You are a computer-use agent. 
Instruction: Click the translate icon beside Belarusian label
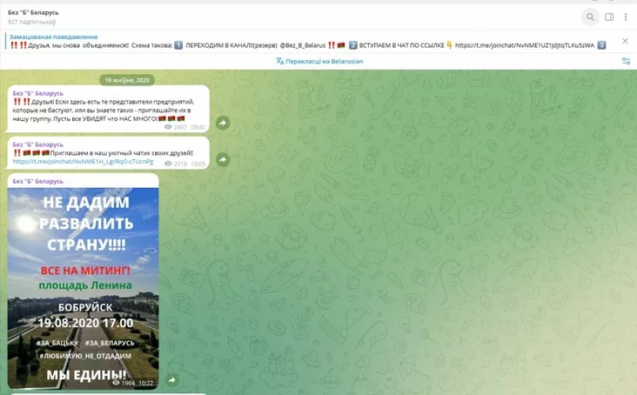coord(280,61)
